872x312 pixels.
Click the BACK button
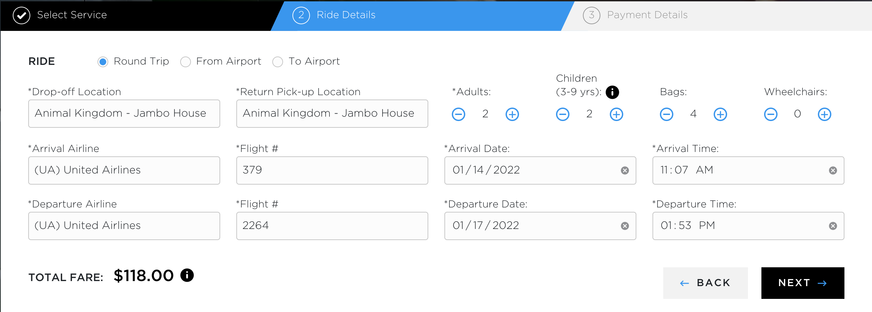click(x=705, y=283)
